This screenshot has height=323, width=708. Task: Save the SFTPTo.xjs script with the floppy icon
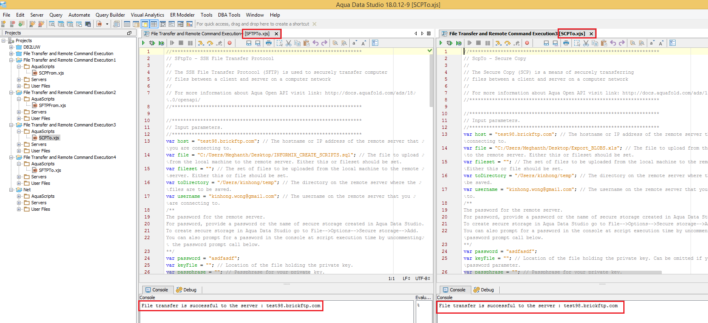(249, 43)
